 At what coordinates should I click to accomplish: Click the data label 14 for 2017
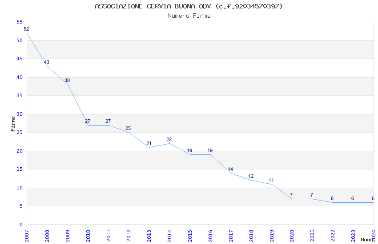pos(230,169)
